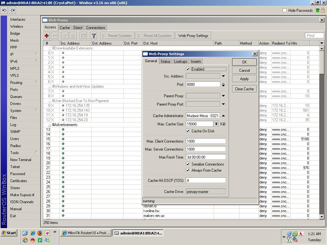Open the Routing menu in sidebar
This screenshot has width=327, height=245.
(x=16, y=83)
